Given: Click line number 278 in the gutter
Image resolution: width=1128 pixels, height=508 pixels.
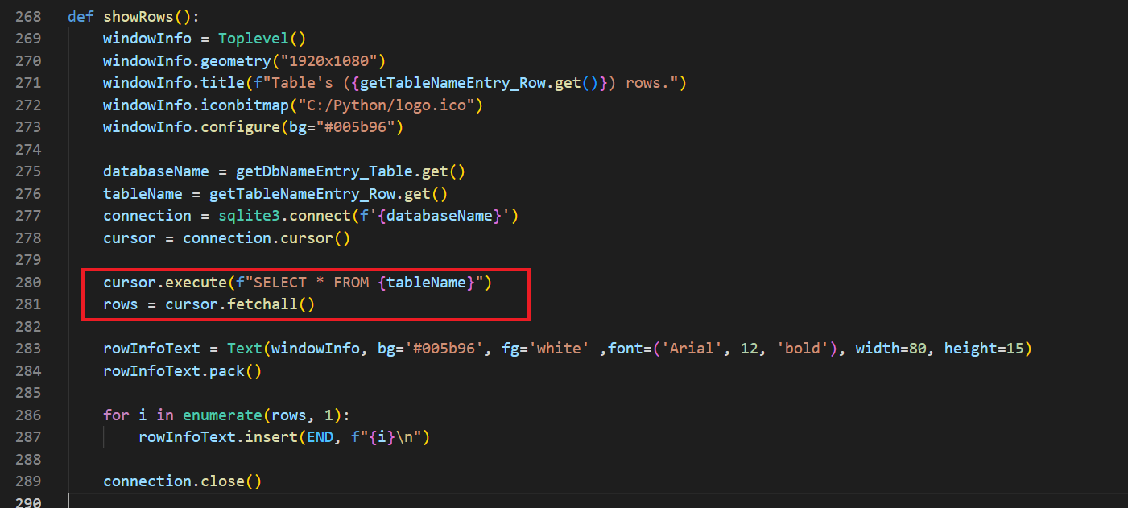Looking at the screenshot, I should [28, 238].
